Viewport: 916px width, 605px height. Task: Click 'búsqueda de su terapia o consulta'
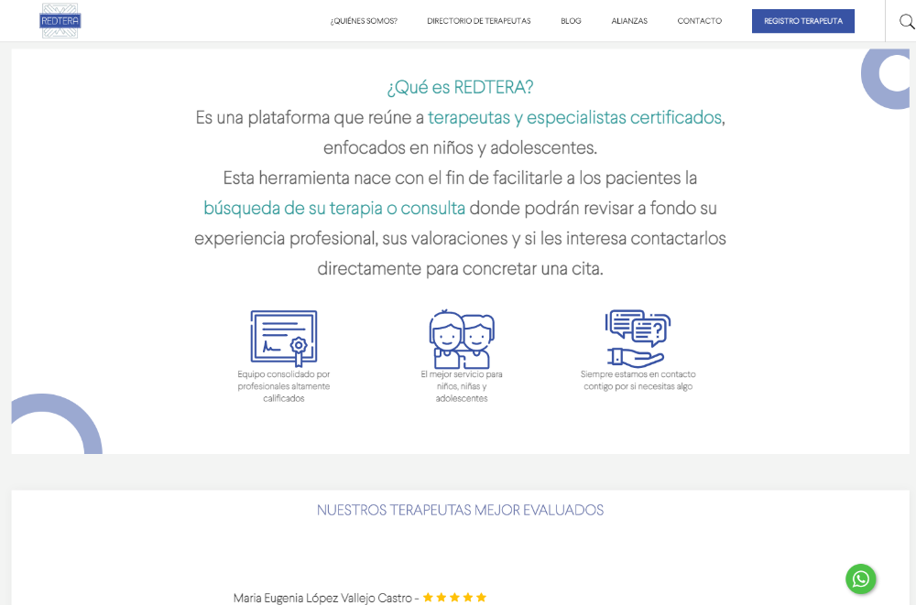pyautogui.click(x=334, y=208)
